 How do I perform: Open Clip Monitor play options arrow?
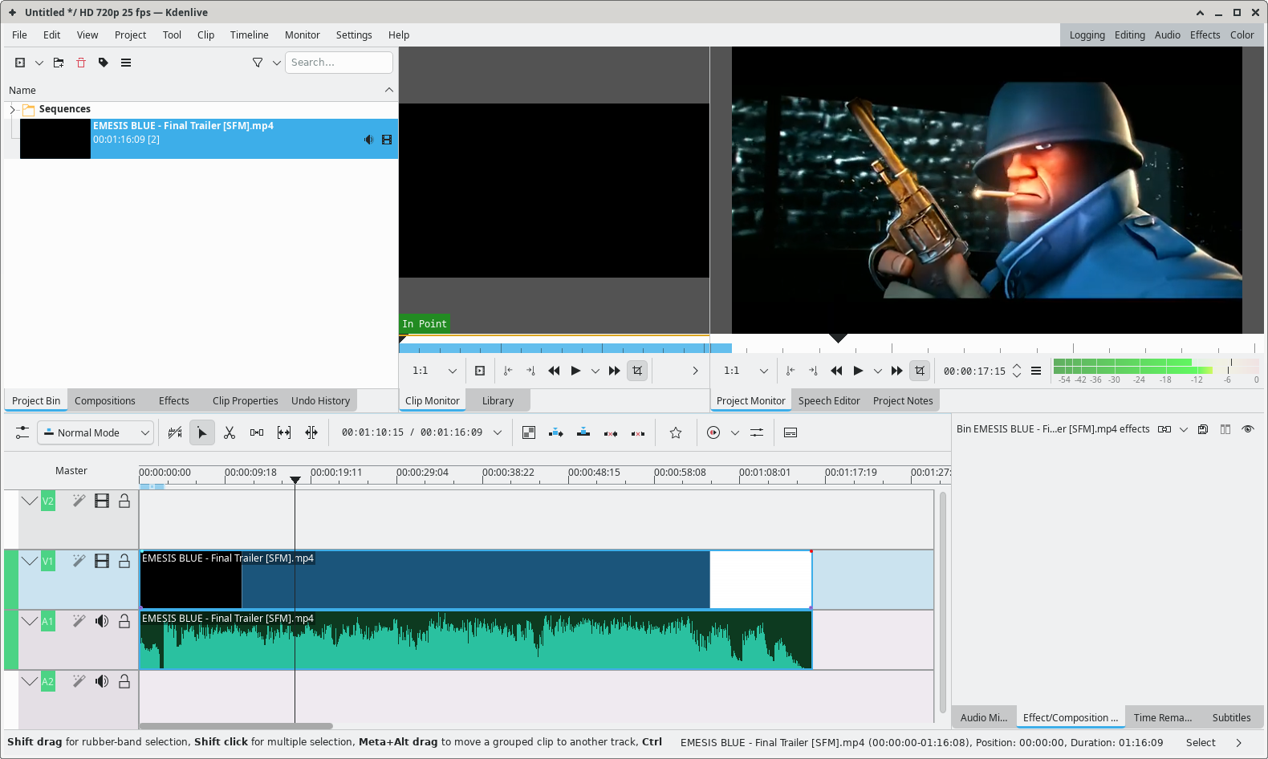(595, 371)
